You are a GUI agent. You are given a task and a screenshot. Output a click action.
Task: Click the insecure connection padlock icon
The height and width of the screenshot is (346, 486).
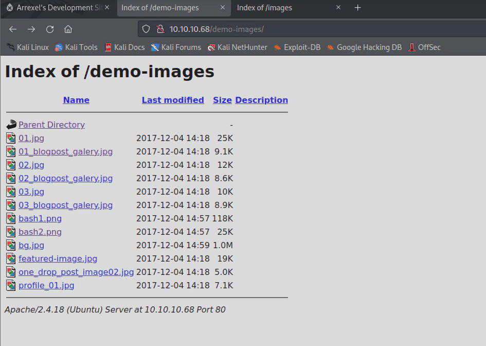click(159, 29)
